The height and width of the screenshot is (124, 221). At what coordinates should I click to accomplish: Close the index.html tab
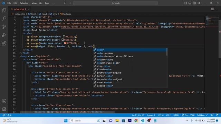(x=29, y=9)
